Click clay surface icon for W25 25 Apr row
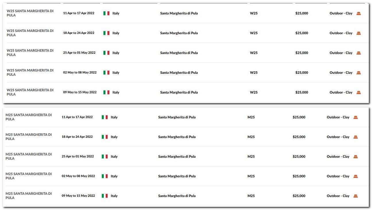 [358, 53]
